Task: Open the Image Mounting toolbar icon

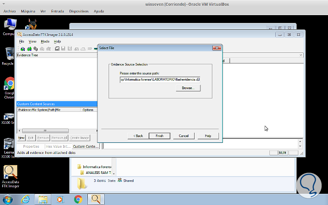Action: (x=36, y=49)
